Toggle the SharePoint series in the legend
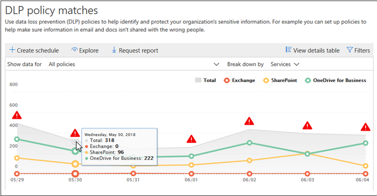377x196 pixels. tap(280, 80)
